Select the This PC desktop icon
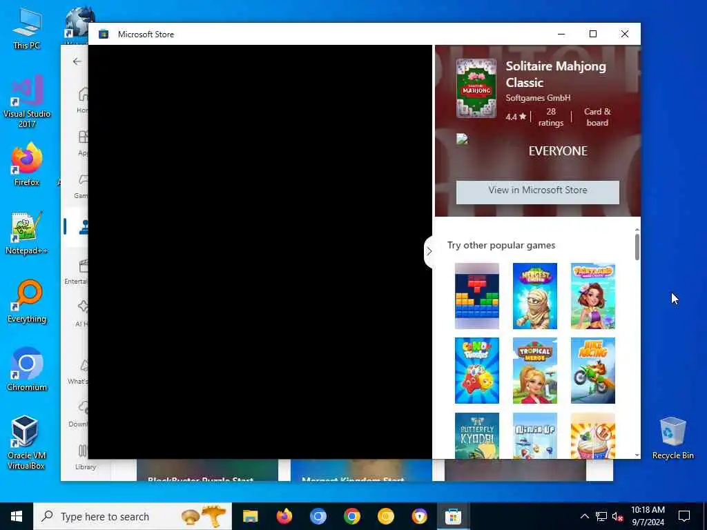This screenshot has height=530, width=707. (x=27, y=28)
